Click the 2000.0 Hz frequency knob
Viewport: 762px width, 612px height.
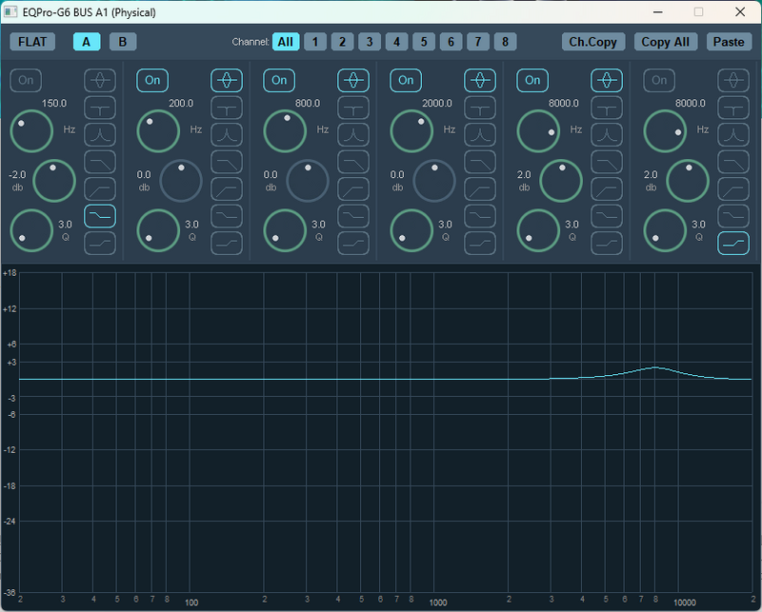(411, 131)
